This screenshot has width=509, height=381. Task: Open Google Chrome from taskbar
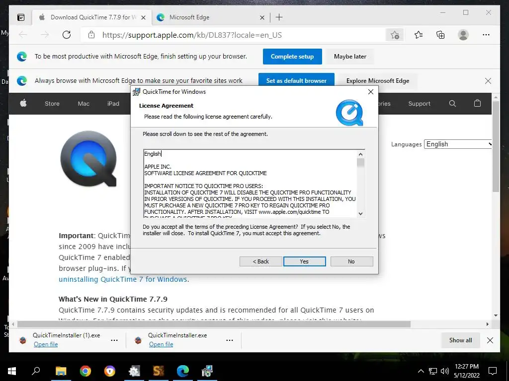pyautogui.click(x=85, y=371)
